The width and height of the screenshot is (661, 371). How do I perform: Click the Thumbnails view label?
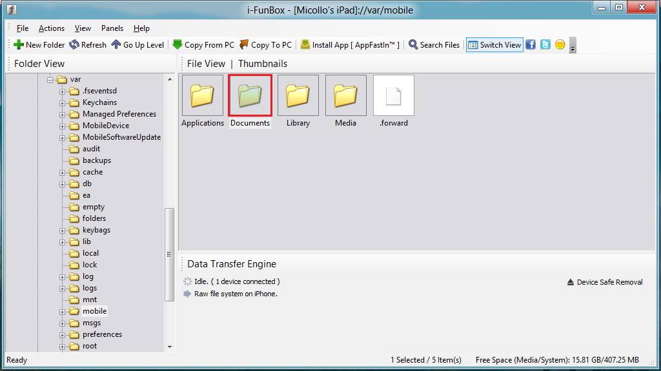pos(263,64)
